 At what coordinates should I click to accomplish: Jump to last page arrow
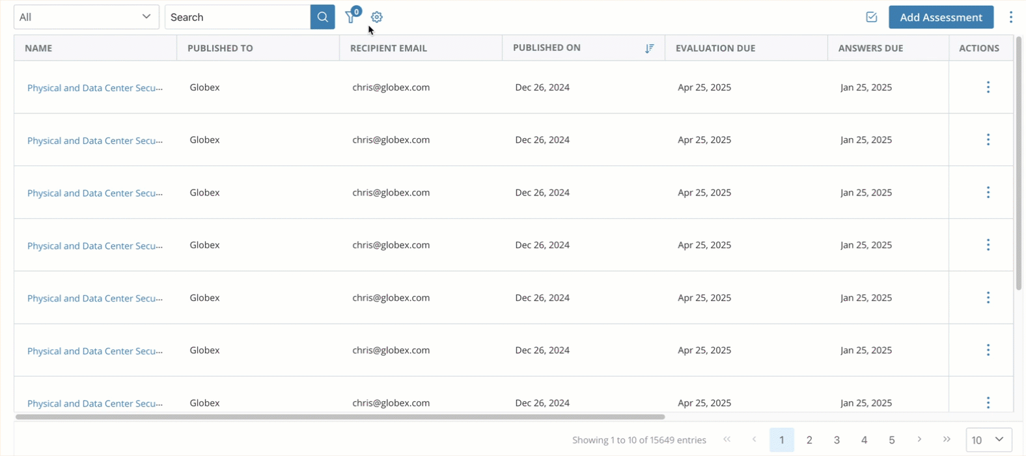coord(947,440)
